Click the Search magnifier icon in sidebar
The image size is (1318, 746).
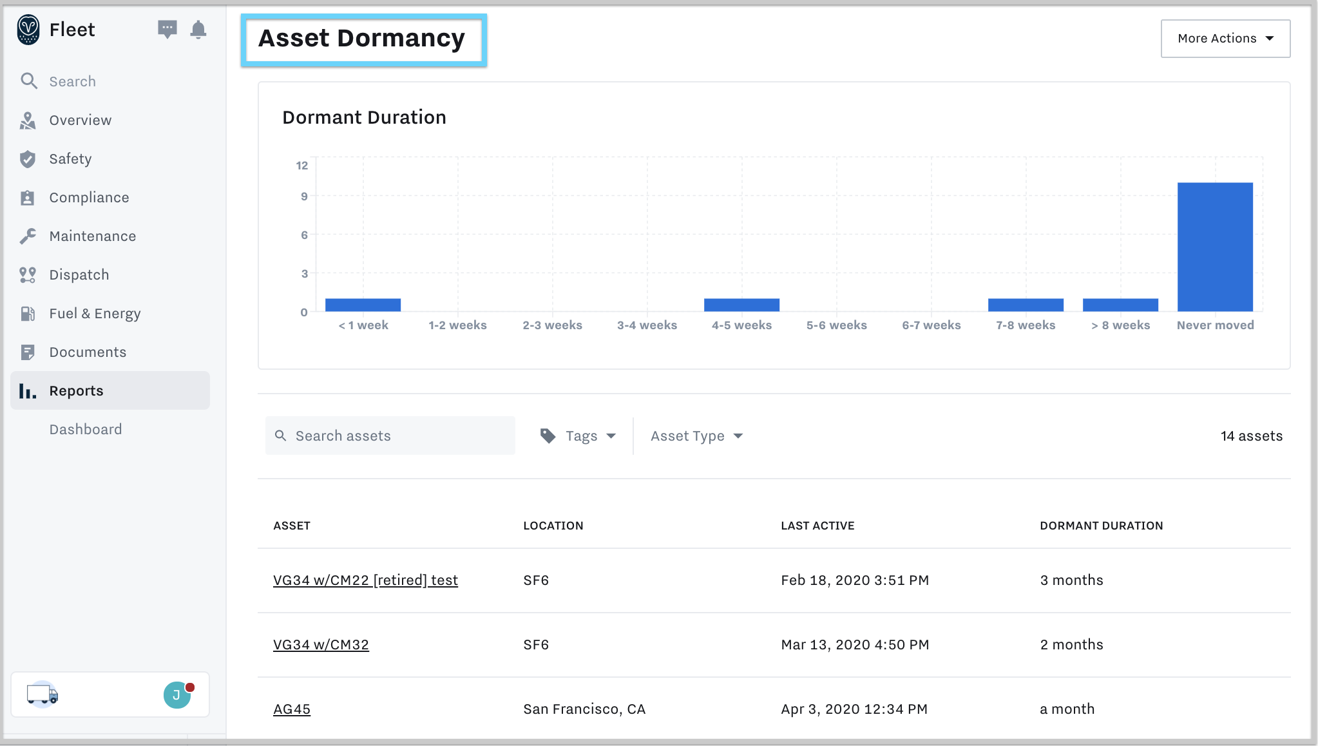coord(29,81)
